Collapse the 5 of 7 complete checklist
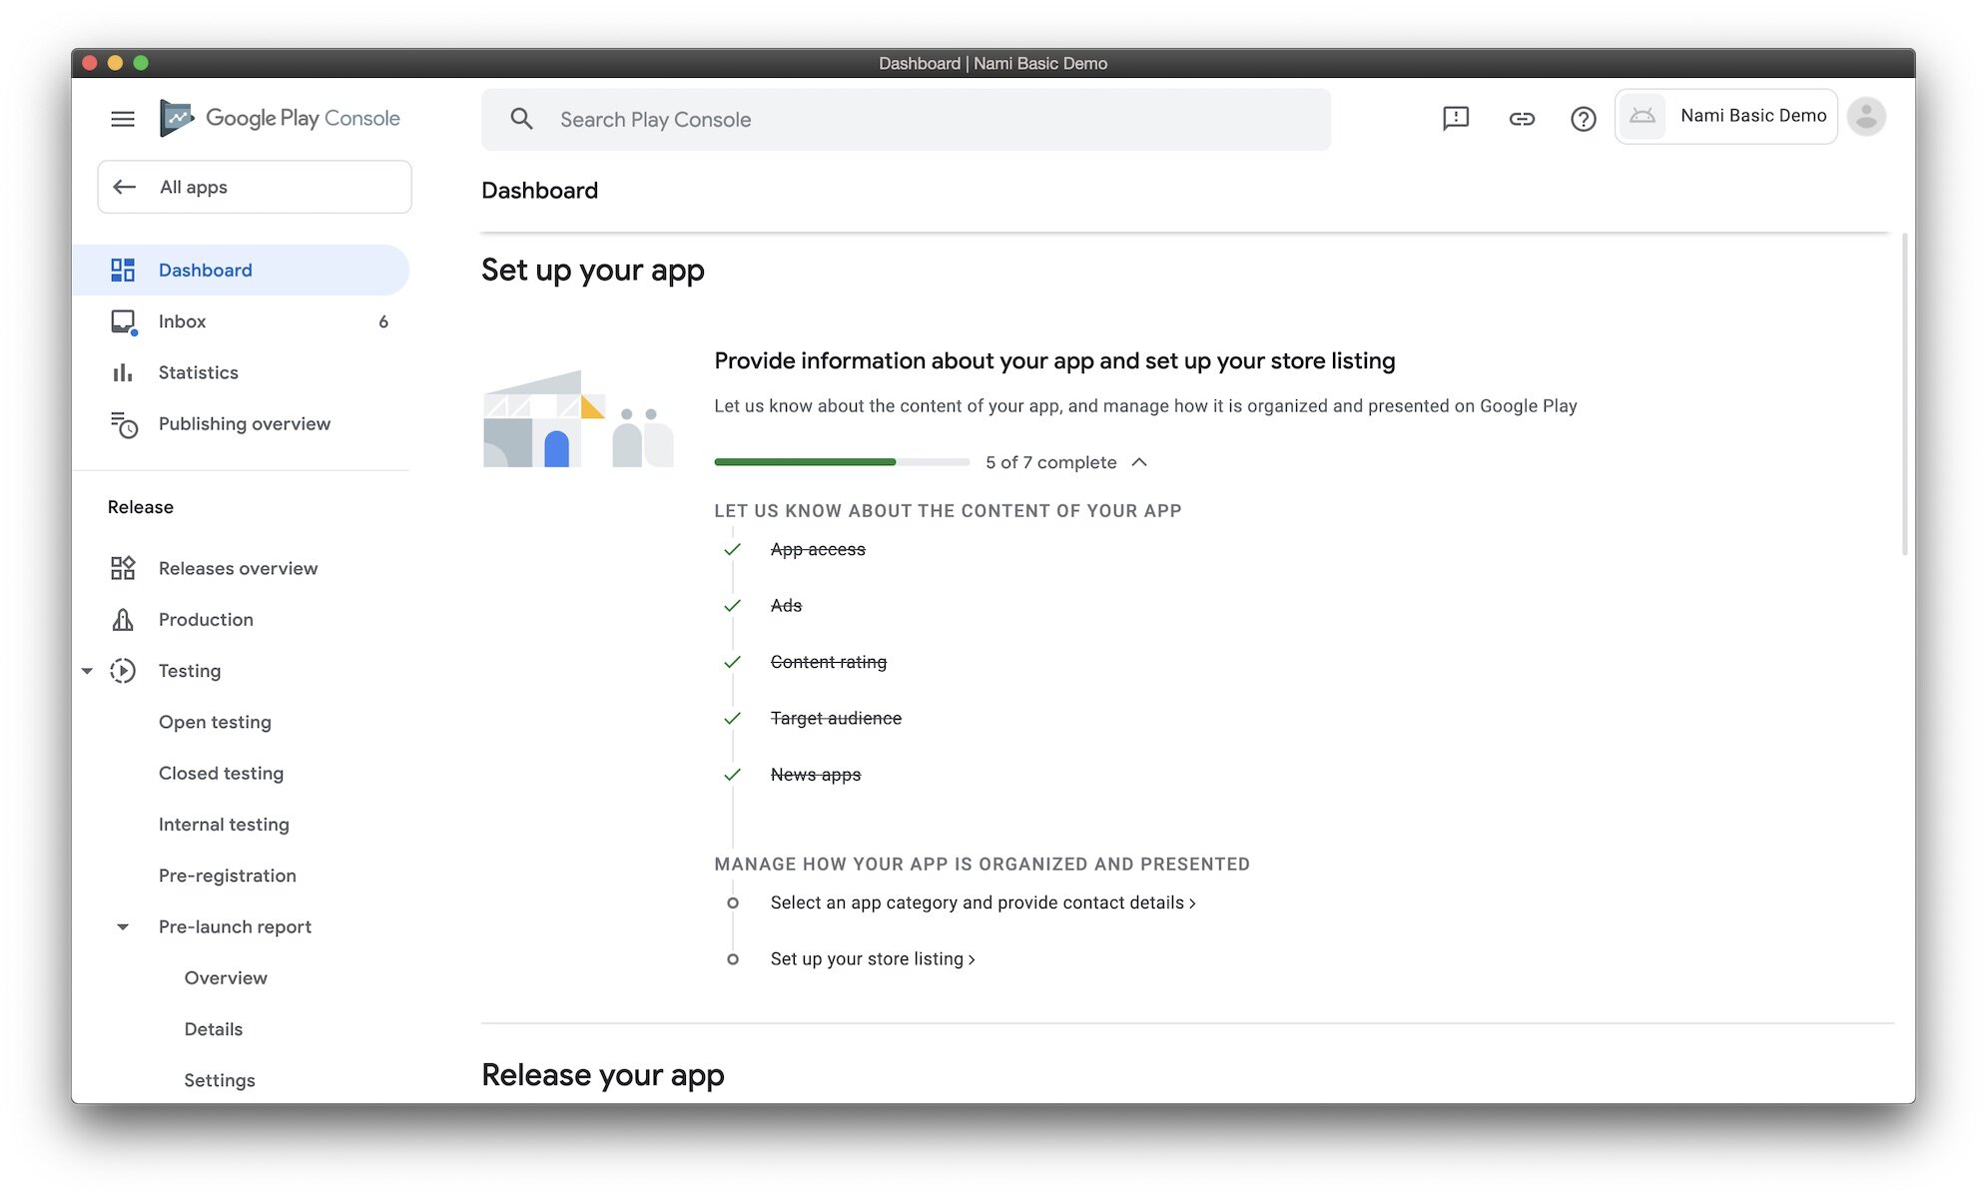1987x1198 pixels. [1139, 462]
